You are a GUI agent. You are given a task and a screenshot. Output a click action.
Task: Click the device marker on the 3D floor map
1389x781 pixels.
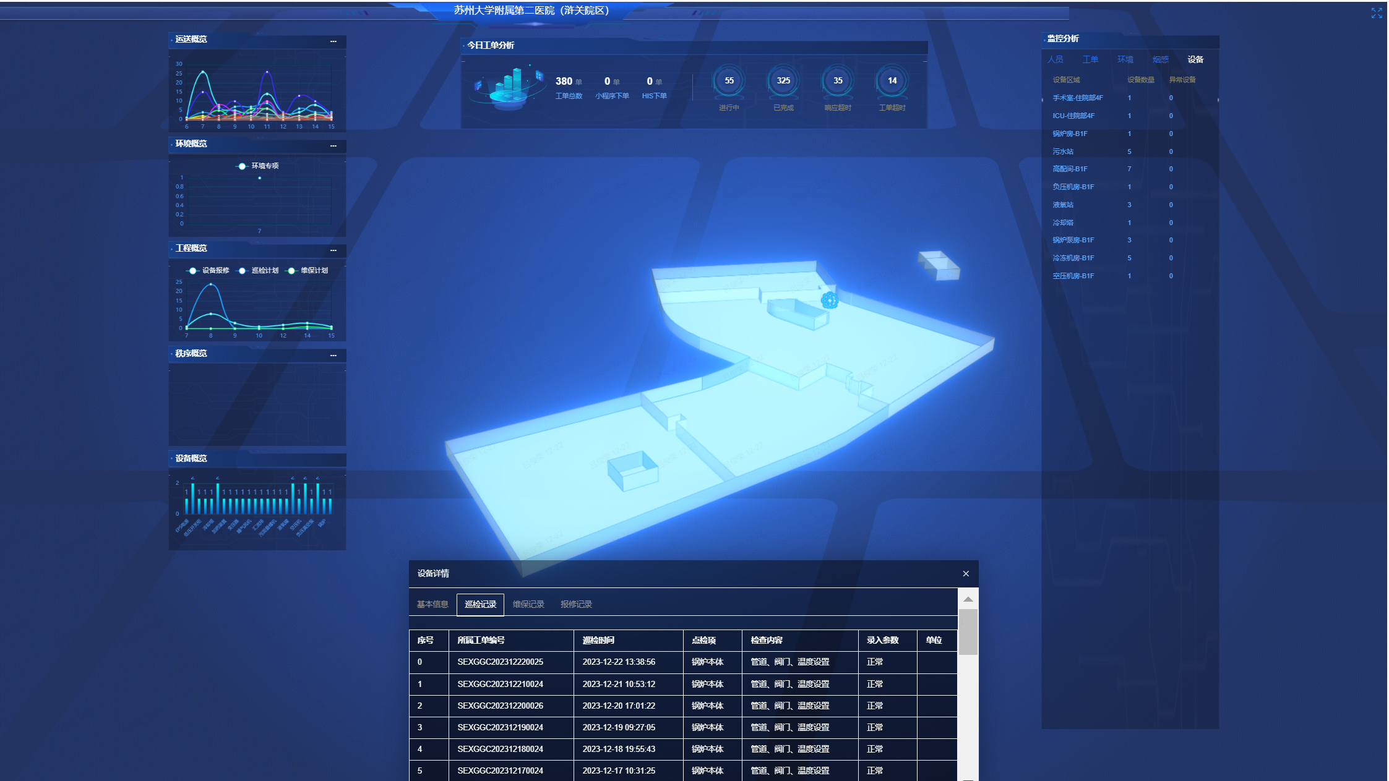(829, 301)
